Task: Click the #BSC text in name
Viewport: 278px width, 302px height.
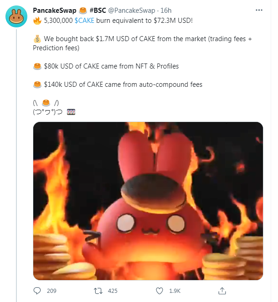Action: pos(98,11)
